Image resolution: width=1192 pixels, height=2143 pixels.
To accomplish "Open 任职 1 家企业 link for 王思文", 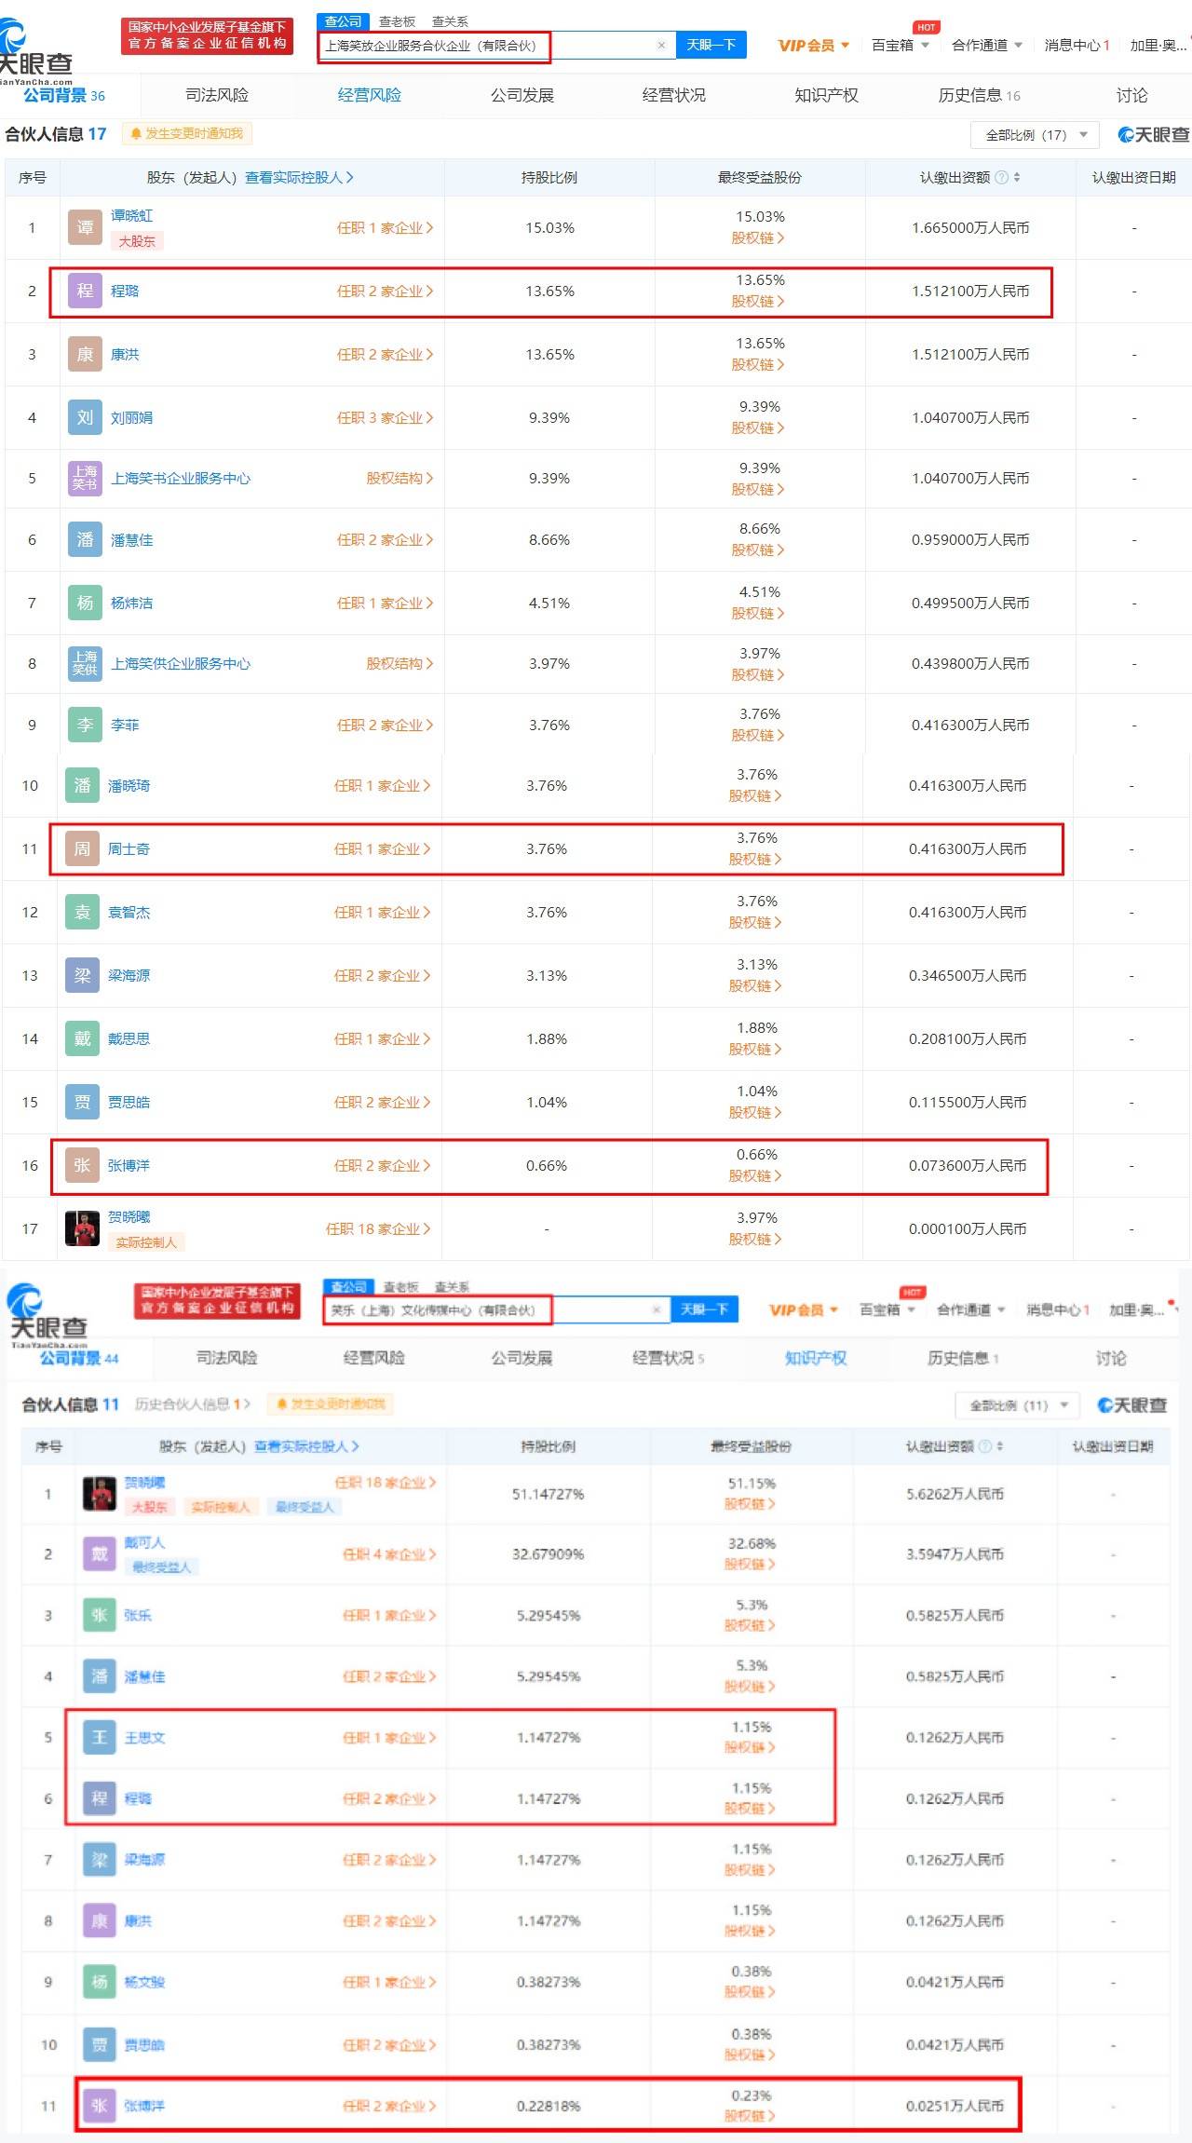I will (389, 1738).
